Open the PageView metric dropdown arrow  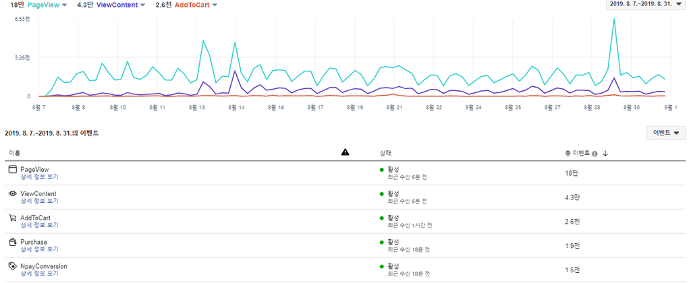[x=64, y=5]
